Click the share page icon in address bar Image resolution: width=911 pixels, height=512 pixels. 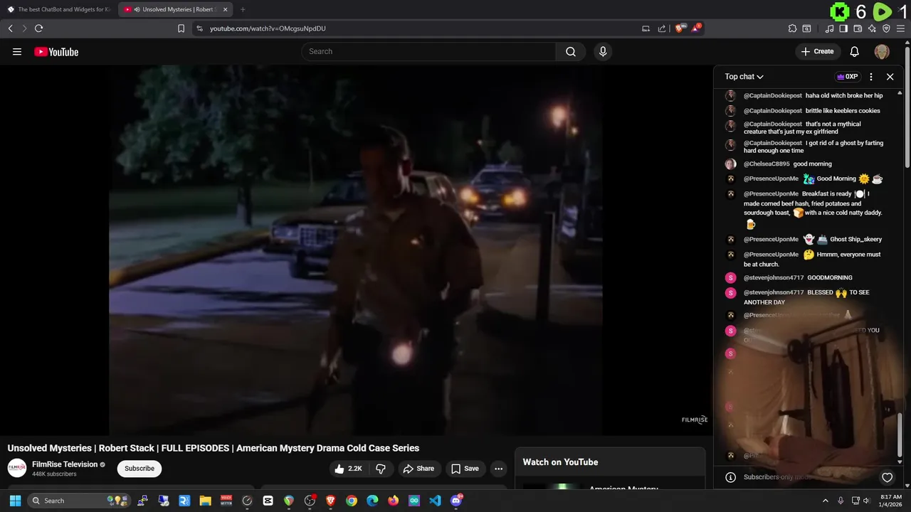[x=662, y=28]
